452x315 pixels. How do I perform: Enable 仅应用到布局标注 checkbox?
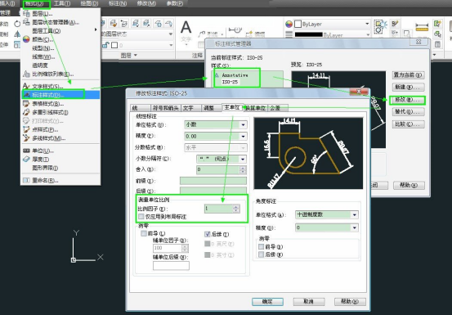pos(141,216)
